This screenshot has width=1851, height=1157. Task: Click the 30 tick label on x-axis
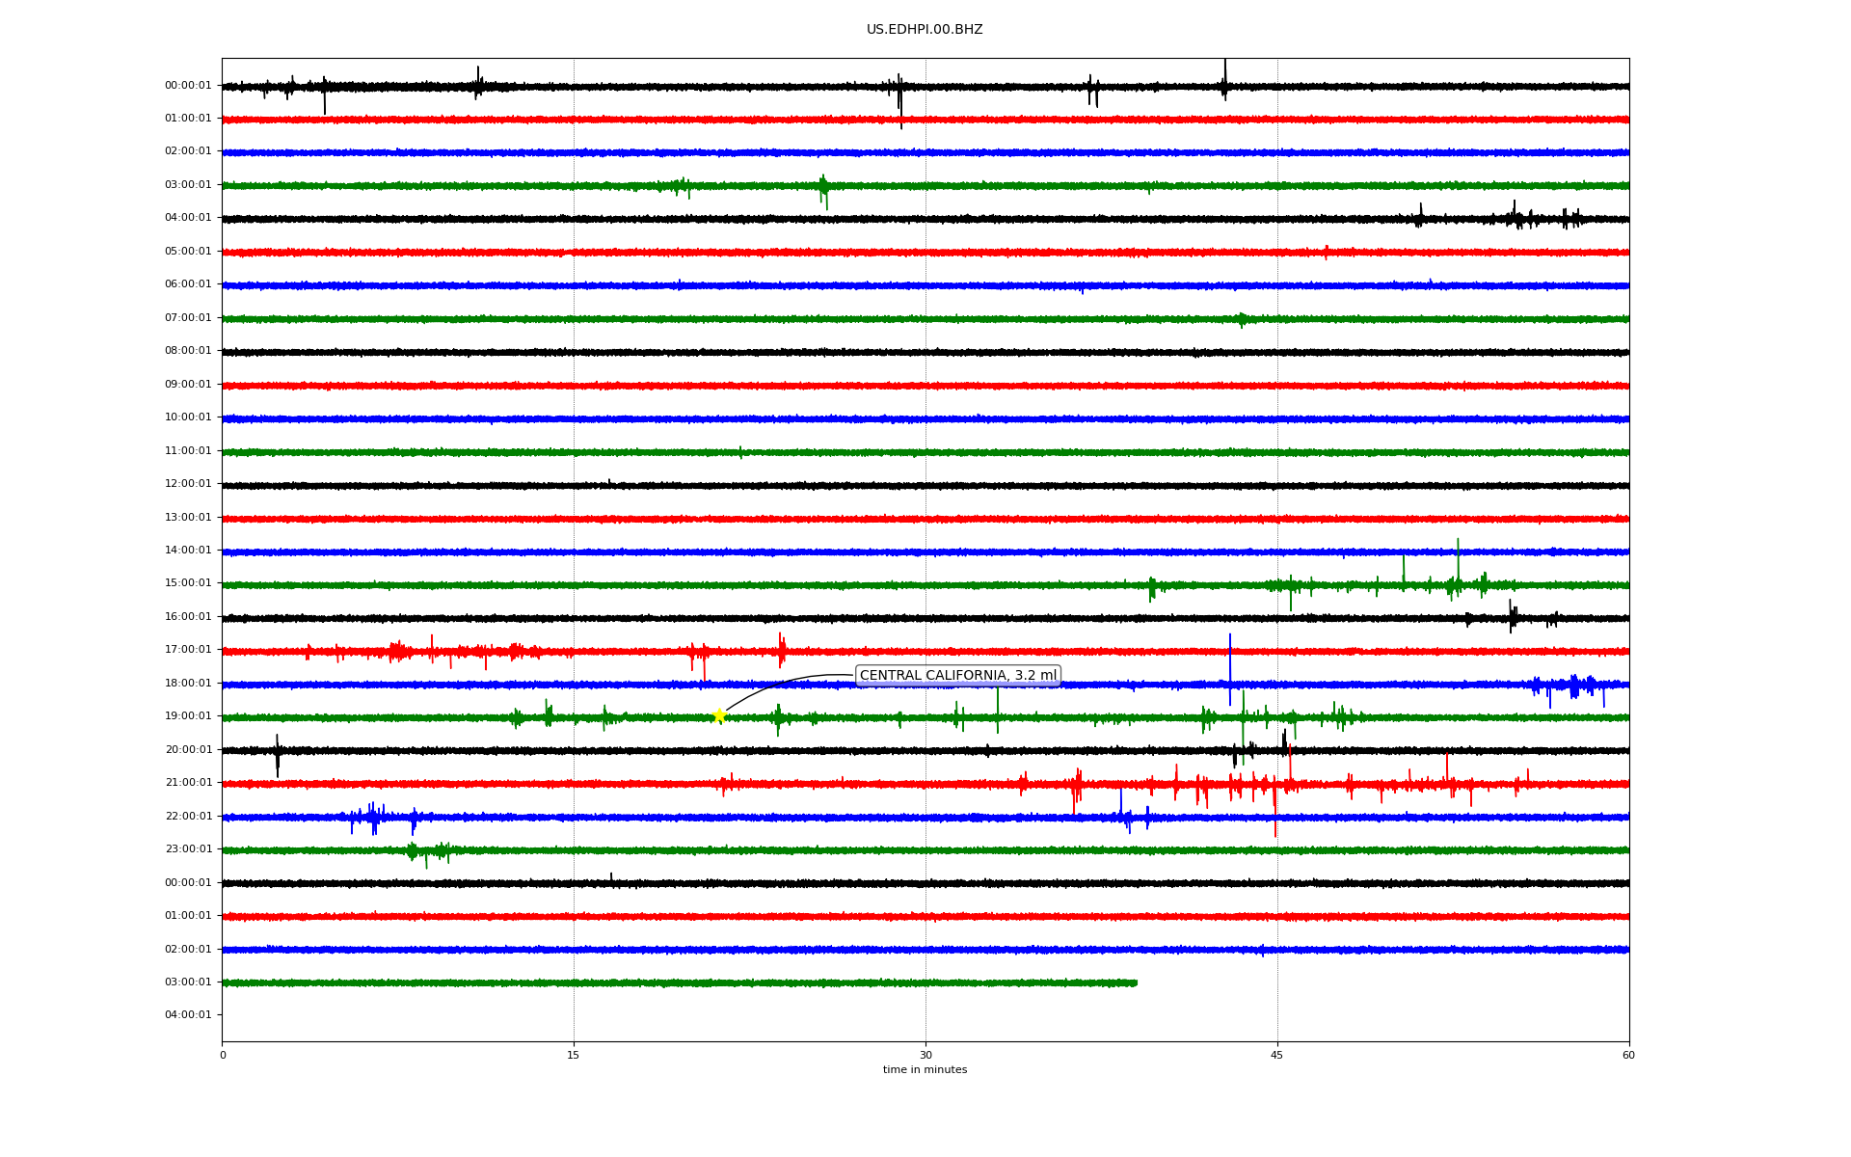point(925,1055)
